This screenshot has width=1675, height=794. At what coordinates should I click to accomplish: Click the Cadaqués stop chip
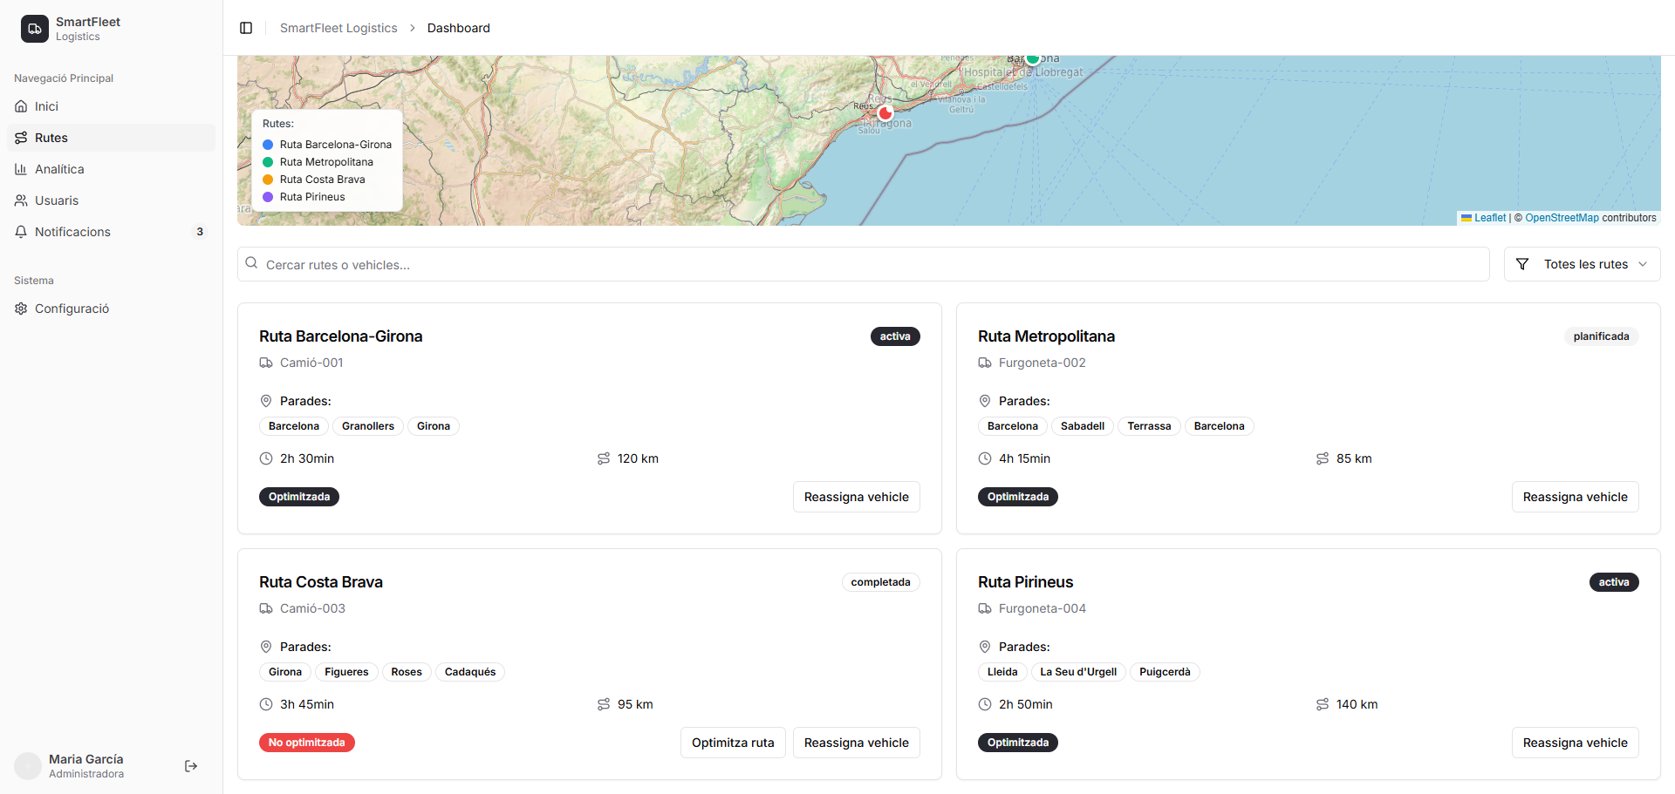[x=469, y=672]
